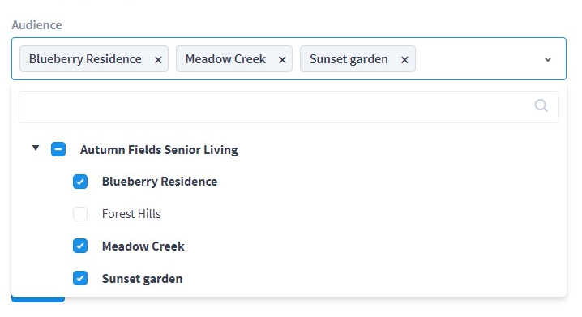Click the blue button below the dropdown

(x=38, y=299)
